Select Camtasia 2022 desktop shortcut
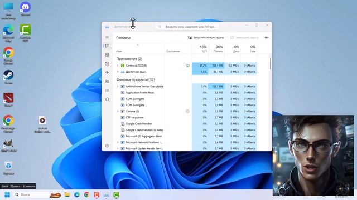Screen dimensions: 357x200 tap(25, 33)
